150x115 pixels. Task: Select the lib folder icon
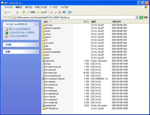tap(43, 40)
